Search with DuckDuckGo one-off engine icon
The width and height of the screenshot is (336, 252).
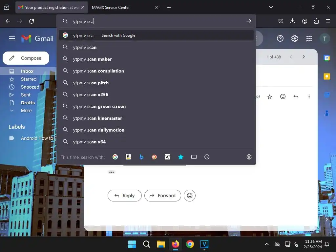pyautogui.click(x=154, y=157)
